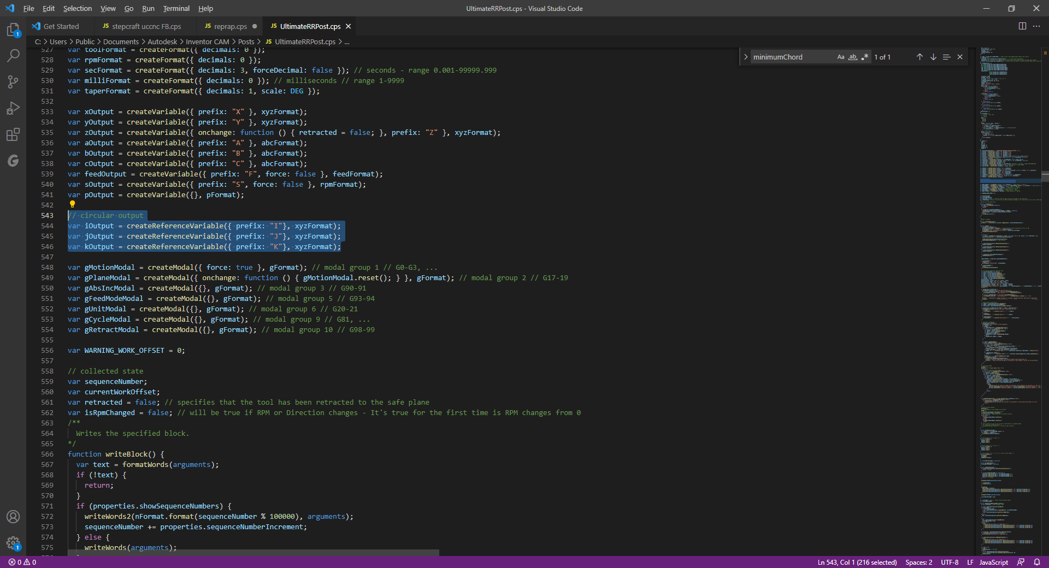
Task: Click the breadcrumb ellipsis symbol segment
Action: tap(347, 42)
